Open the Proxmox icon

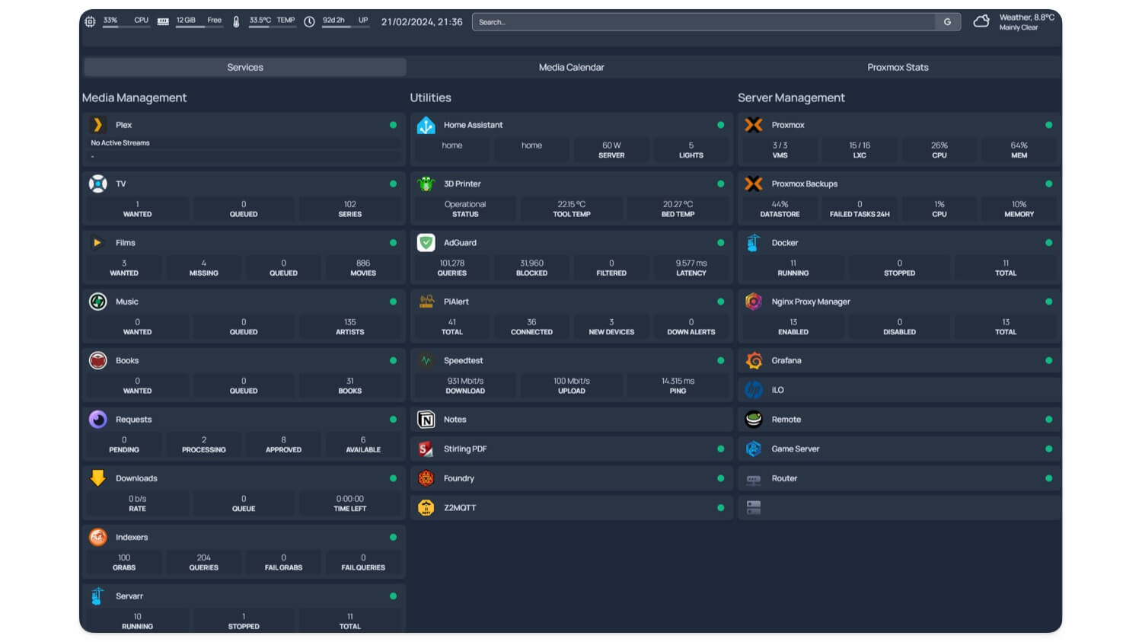click(754, 125)
